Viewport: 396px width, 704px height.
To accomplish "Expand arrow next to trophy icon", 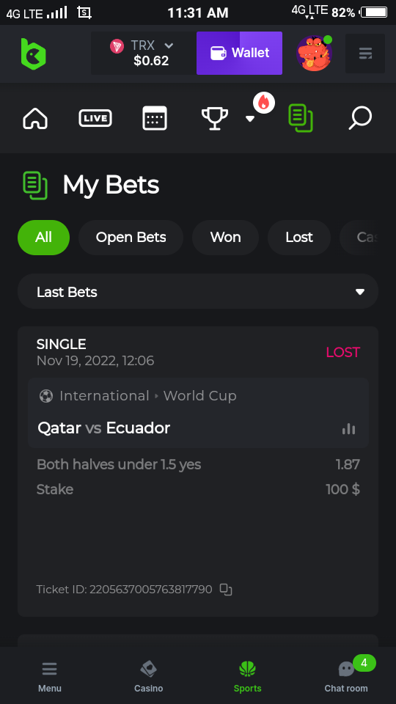I will click(x=250, y=119).
